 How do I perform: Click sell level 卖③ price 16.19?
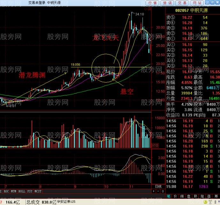point(187,28)
